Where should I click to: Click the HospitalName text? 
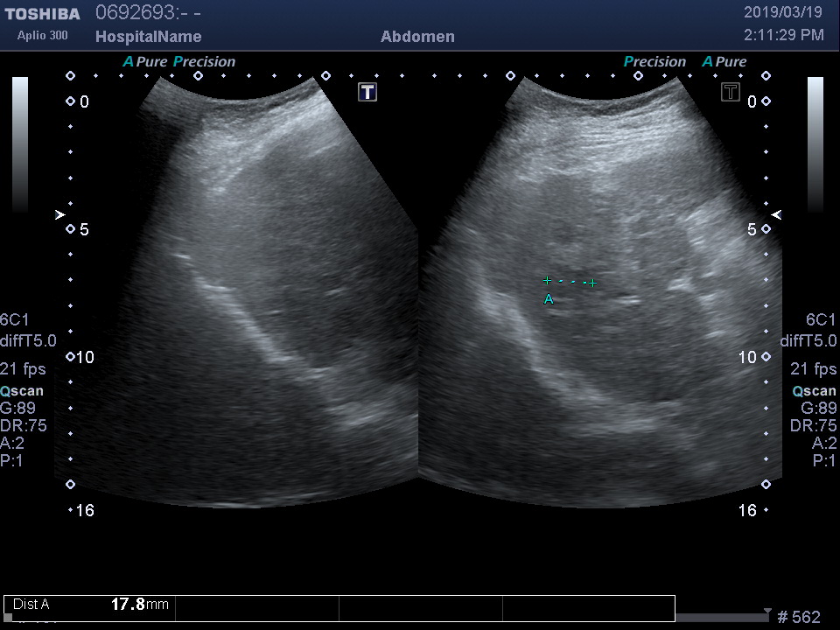148,37
